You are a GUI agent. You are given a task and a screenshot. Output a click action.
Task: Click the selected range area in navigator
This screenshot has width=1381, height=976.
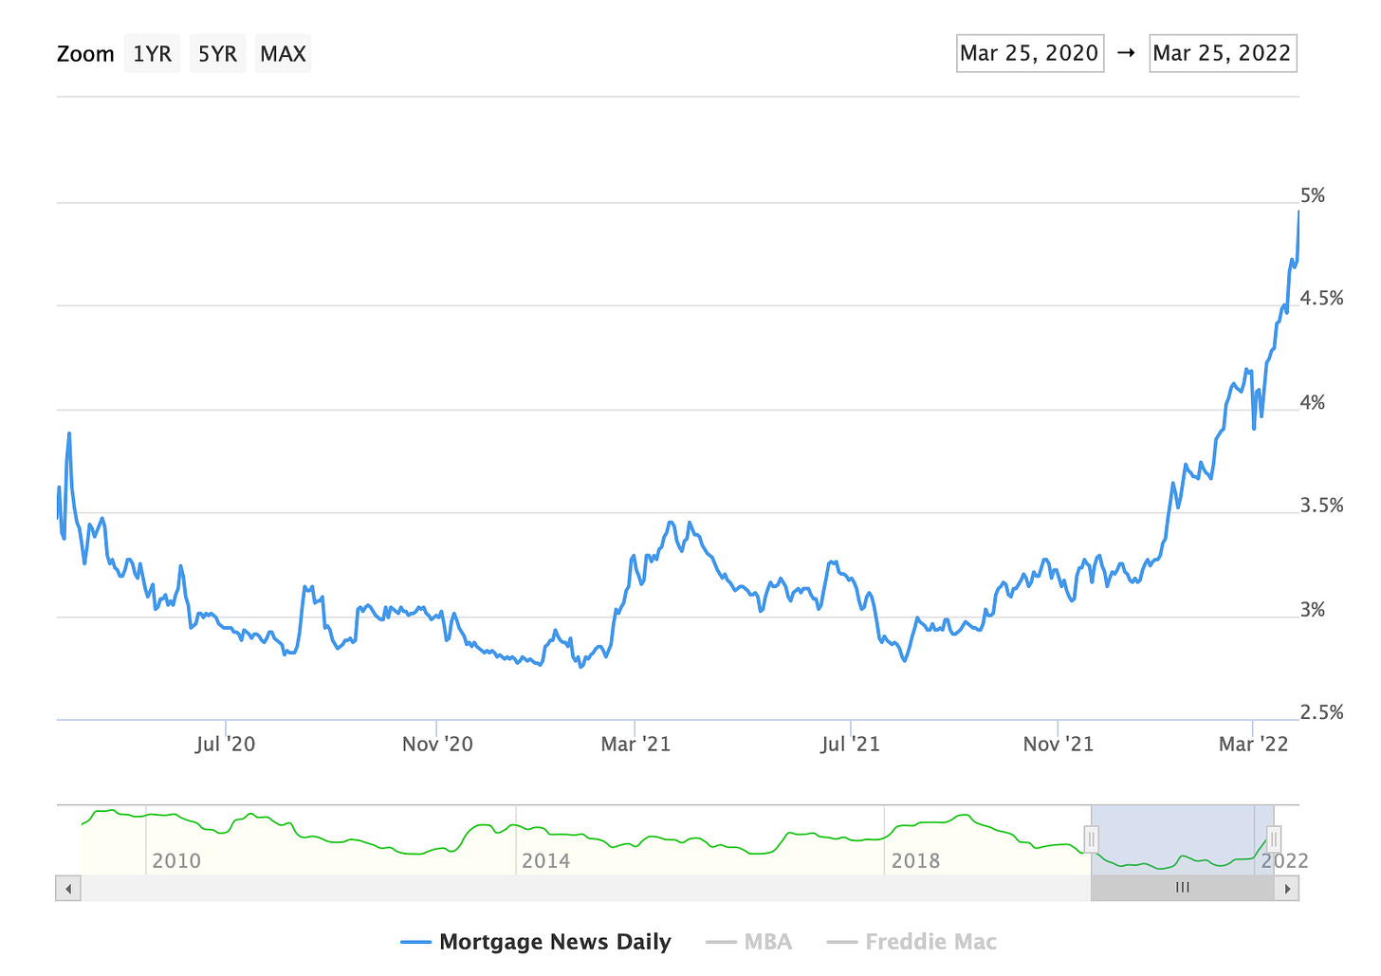(1183, 839)
